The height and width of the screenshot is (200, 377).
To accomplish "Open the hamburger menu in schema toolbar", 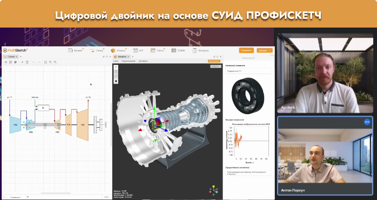I will point(6,62).
